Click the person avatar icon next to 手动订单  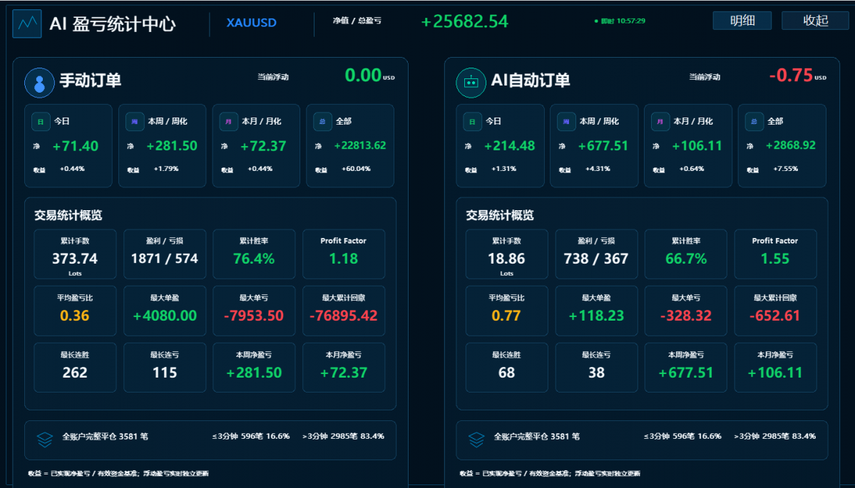tap(39, 83)
